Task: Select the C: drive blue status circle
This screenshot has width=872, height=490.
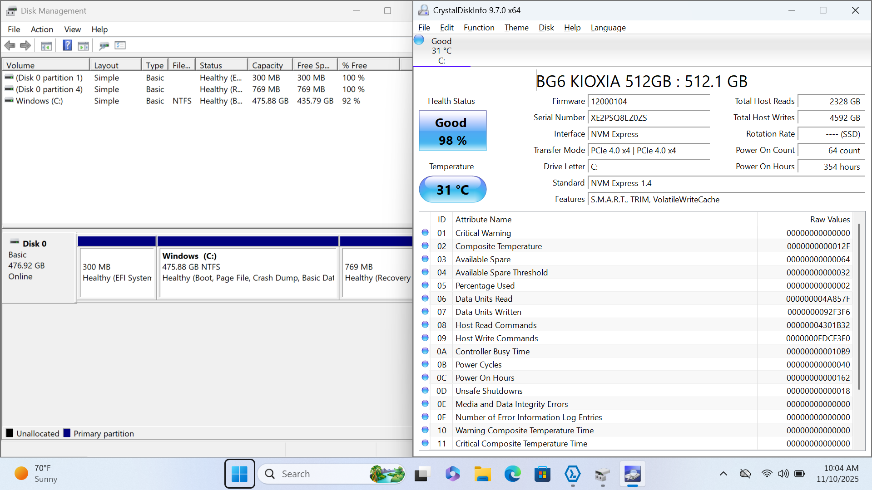Action: click(x=419, y=40)
